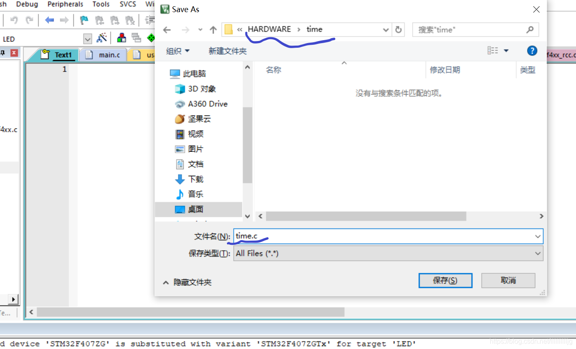Redo edit in Keil toolbar
Viewport: 576px width, 349px height.
coord(29,20)
